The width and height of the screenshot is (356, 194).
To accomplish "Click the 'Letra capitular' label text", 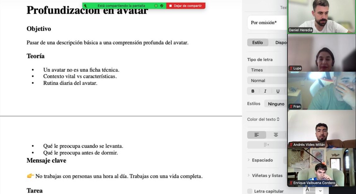I will click(269, 191).
